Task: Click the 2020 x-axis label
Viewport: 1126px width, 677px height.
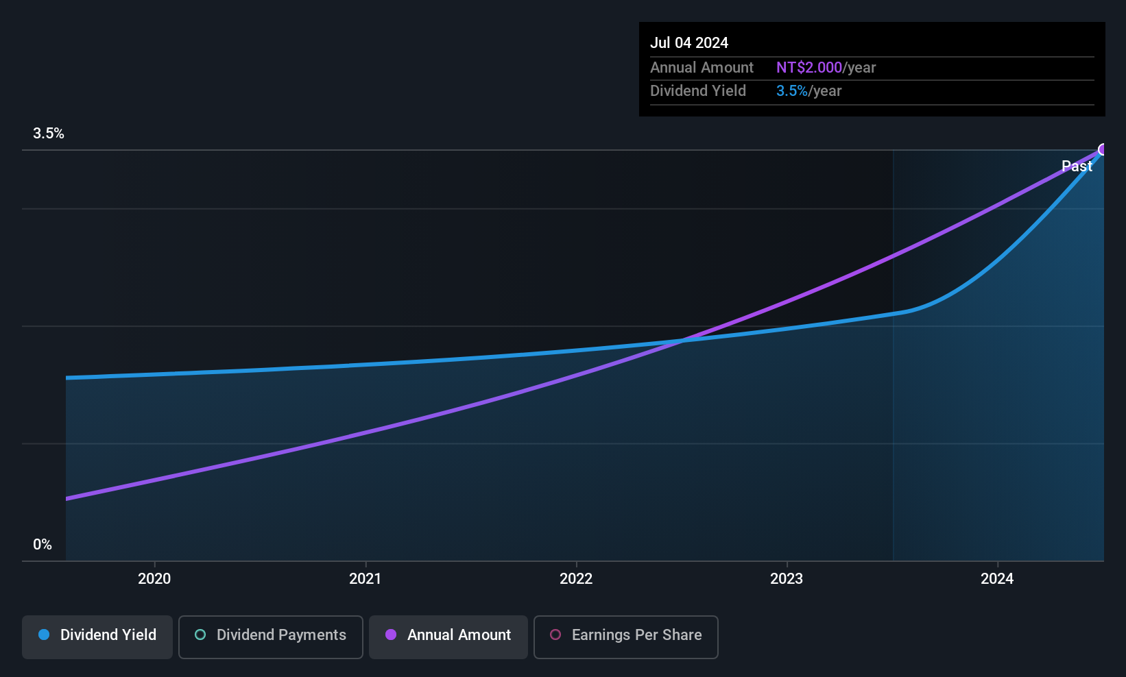Action: pos(154,579)
